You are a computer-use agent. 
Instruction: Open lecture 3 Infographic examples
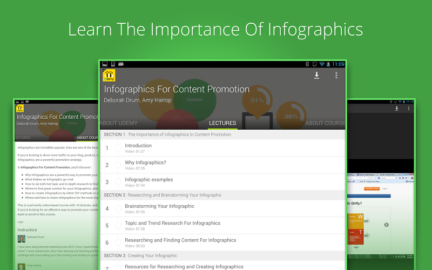point(222,182)
